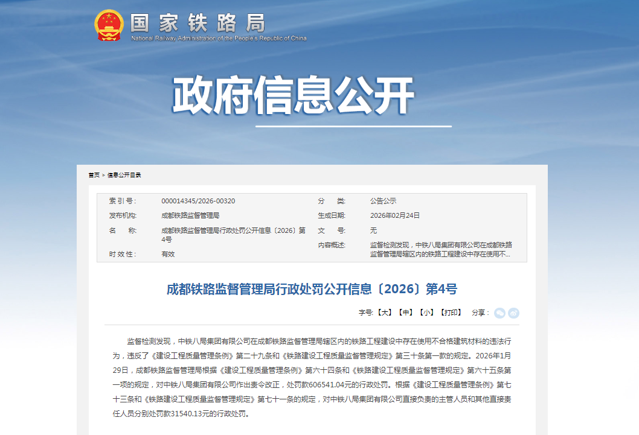Screen dimensions: 639x435
Task: Click the 公告公示 category value
Action: pos(383,201)
